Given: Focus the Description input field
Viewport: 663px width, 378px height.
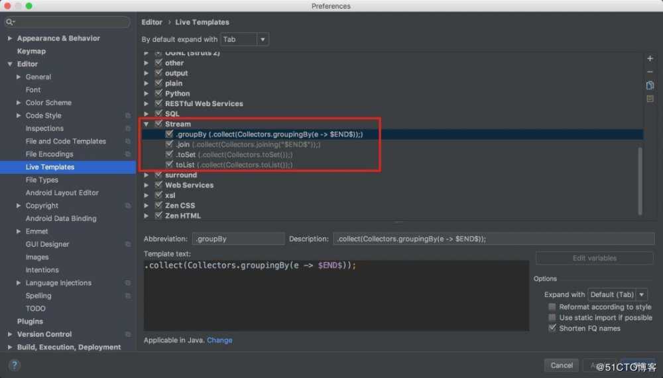Looking at the screenshot, I should (494, 239).
